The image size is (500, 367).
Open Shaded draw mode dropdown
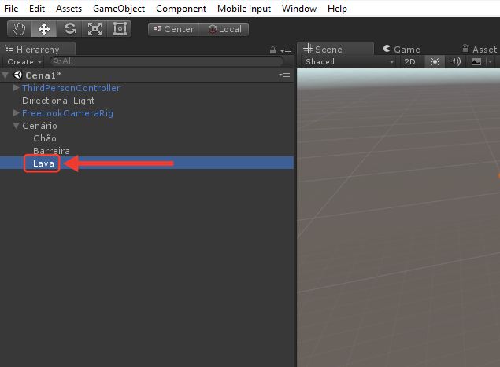(350, 62)
